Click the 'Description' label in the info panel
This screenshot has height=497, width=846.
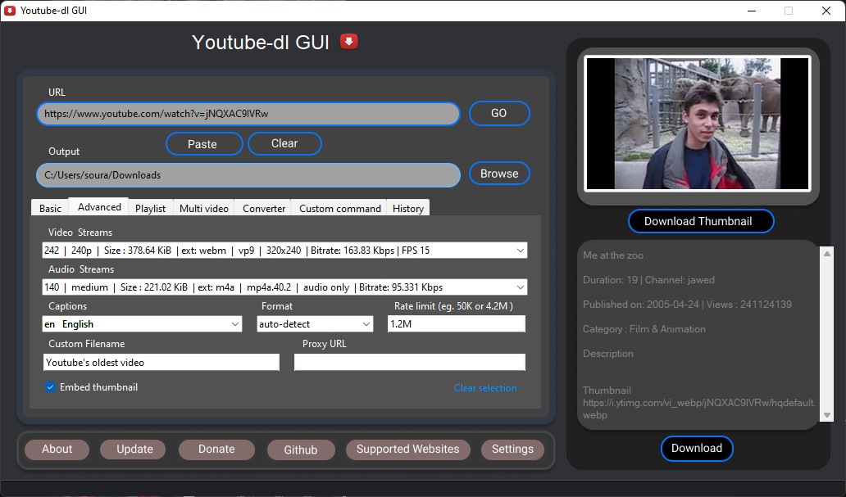click(608, 354)
